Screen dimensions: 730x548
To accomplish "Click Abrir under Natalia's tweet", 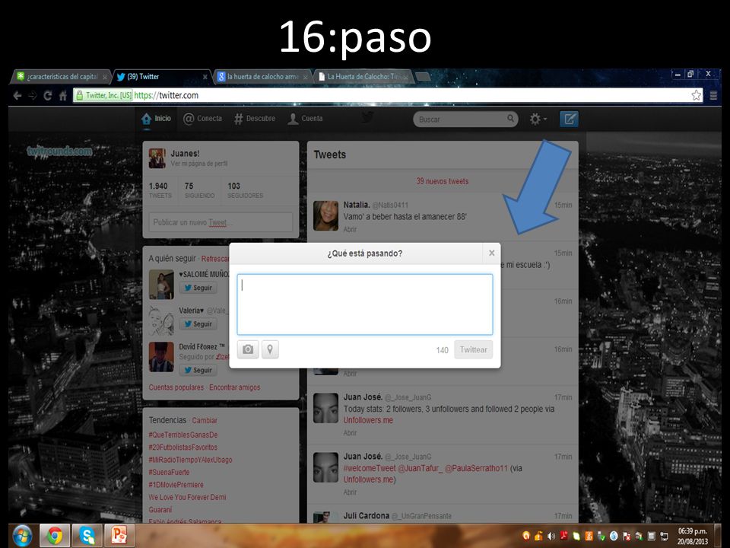I will tap(350, 229).
